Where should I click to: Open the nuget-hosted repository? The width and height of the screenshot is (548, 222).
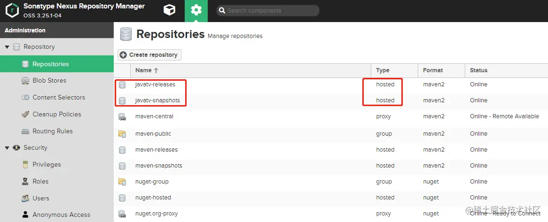153,198
